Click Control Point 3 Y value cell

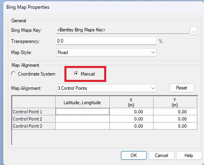coord(175,126)
